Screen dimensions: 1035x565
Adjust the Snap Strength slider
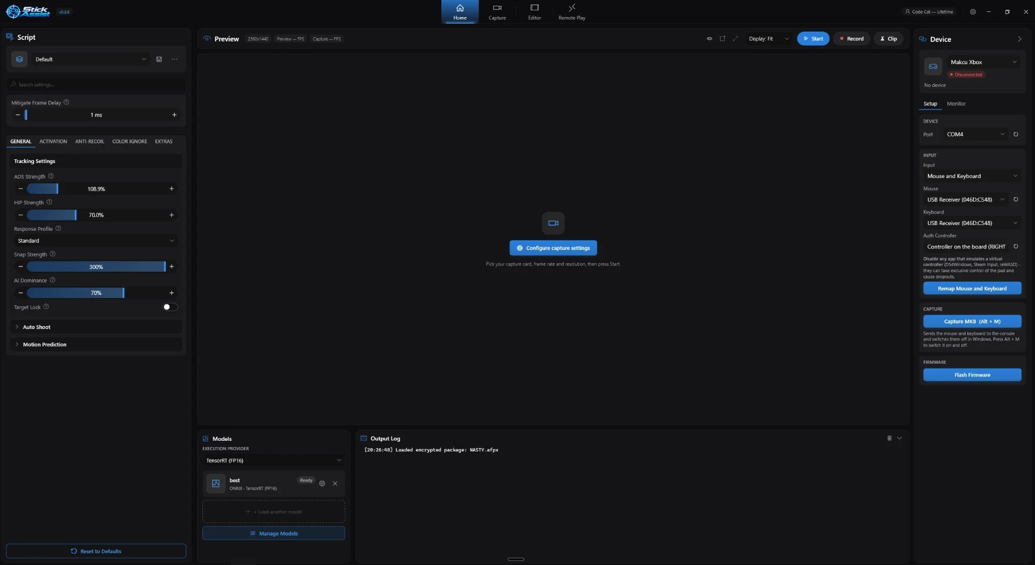coord(96,267)
